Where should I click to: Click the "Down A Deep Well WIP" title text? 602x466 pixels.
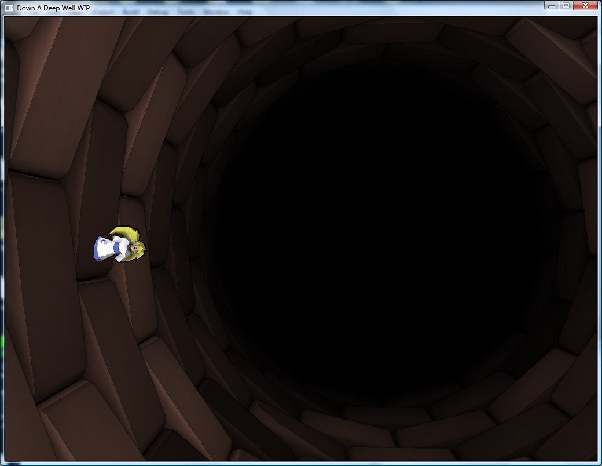click(53, 8)
